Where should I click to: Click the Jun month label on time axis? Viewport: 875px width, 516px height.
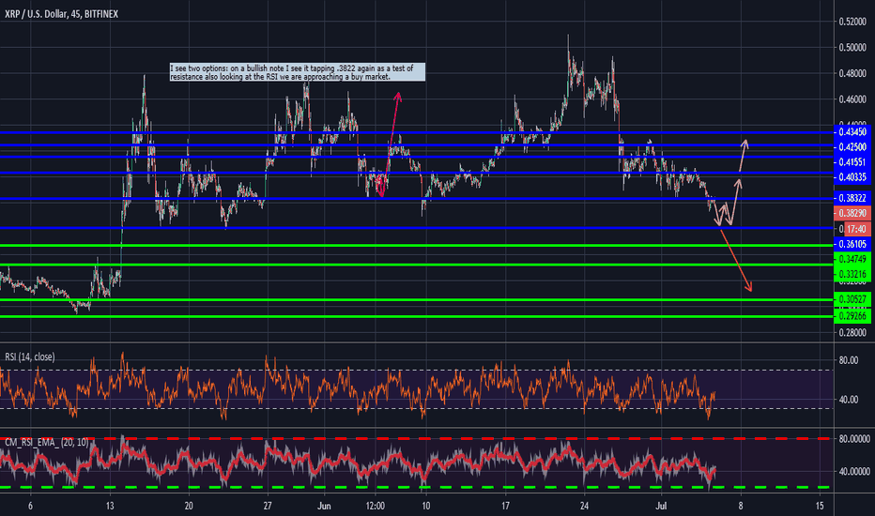coord(324,506)
